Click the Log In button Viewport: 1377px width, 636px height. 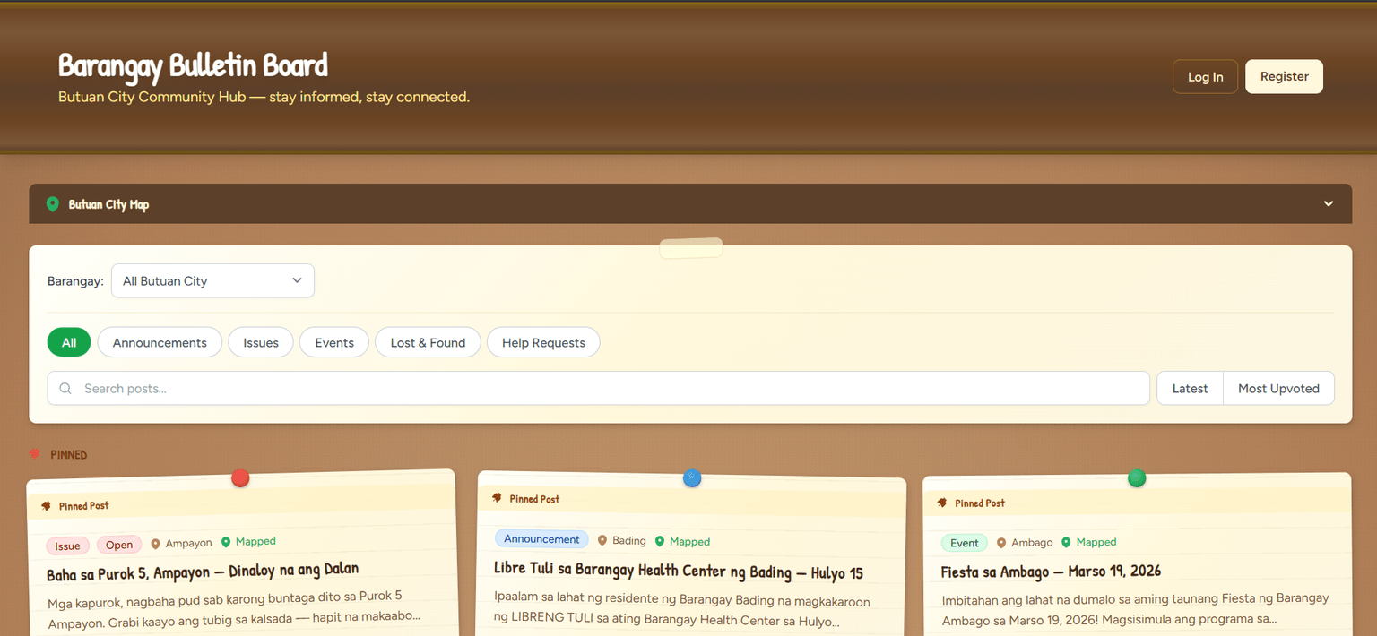pos(1205,76)
